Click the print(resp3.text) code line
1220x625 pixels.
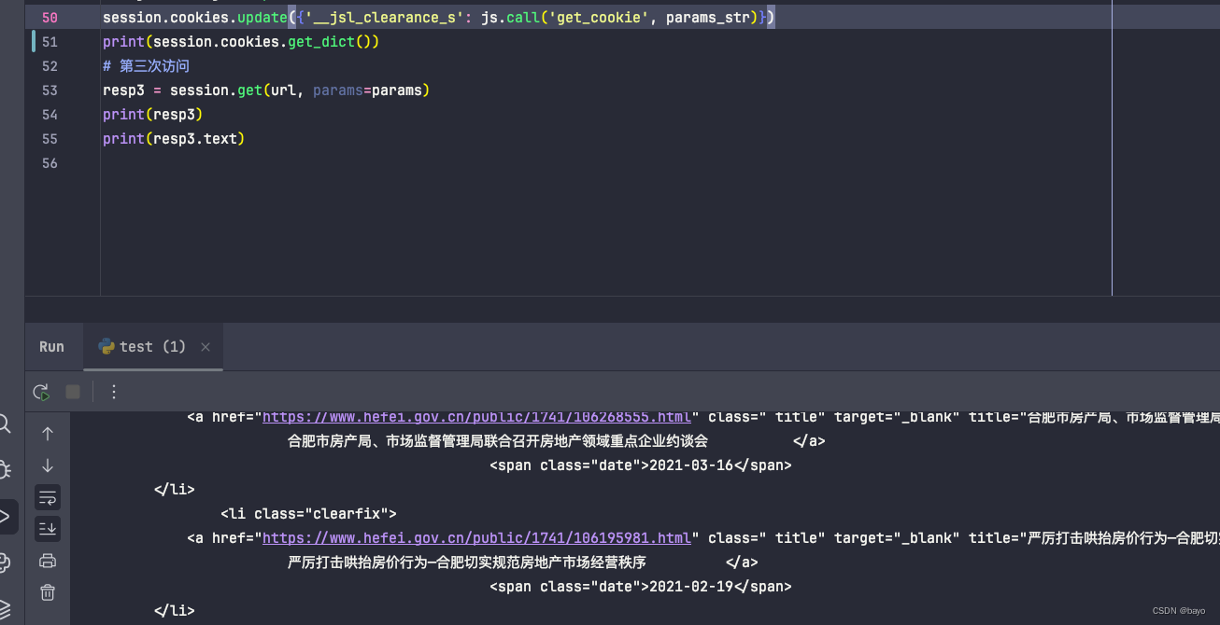(174, 139)
